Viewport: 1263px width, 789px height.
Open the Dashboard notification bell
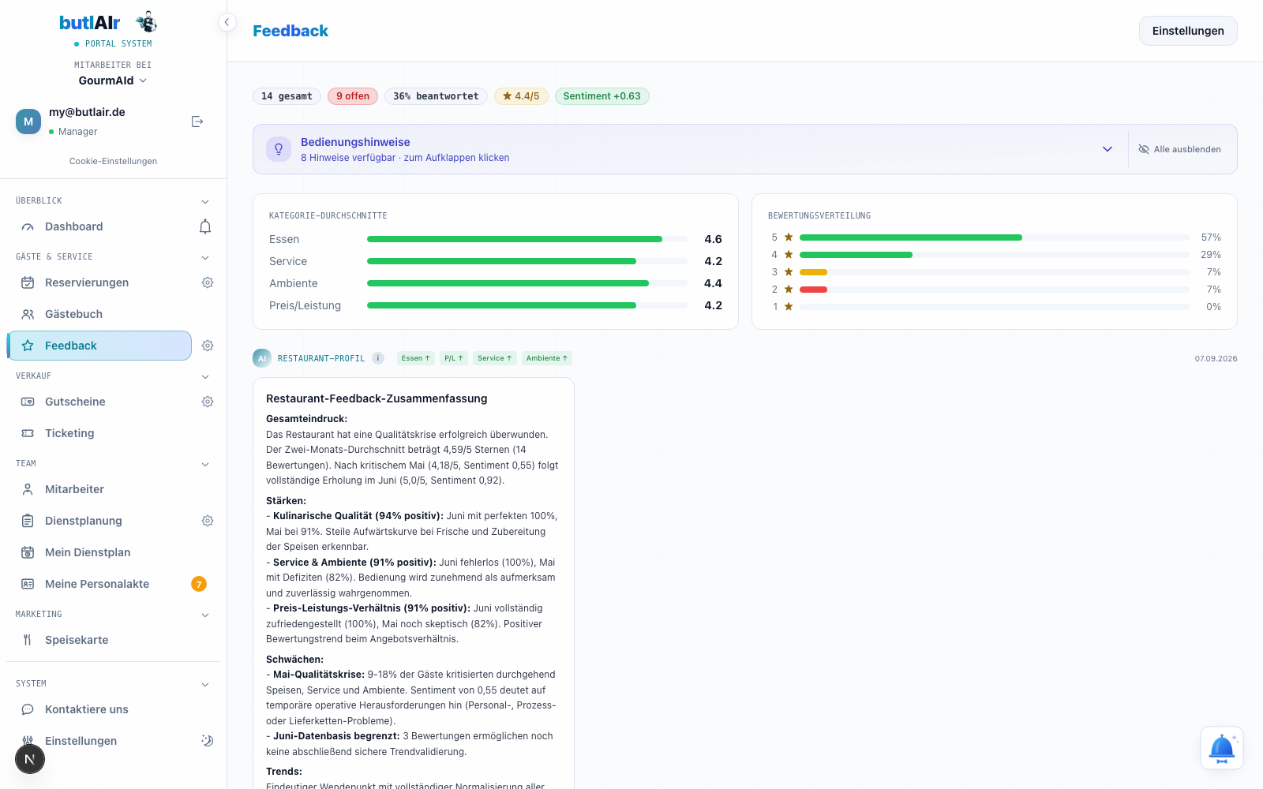coord(205,227)
